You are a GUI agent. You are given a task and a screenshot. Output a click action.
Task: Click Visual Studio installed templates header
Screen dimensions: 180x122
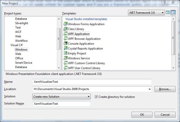tap(86, 19)
